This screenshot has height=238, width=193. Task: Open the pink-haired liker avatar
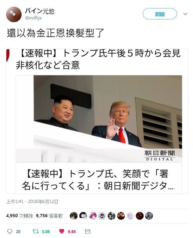tap(93, 216)
